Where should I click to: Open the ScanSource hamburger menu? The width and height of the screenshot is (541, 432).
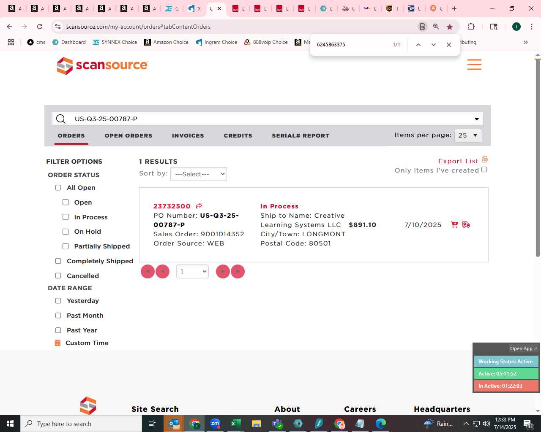474,65
